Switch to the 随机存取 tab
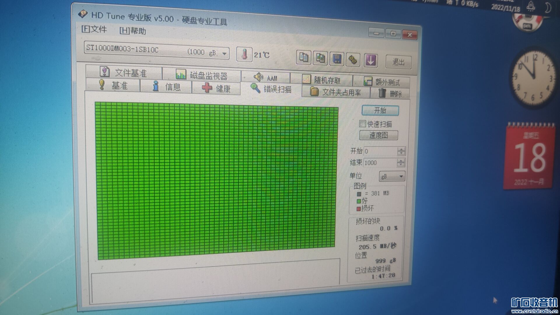 [321, 80]
